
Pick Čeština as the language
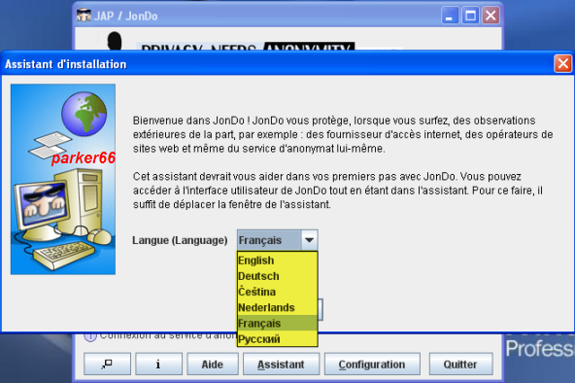click(277, 292)
